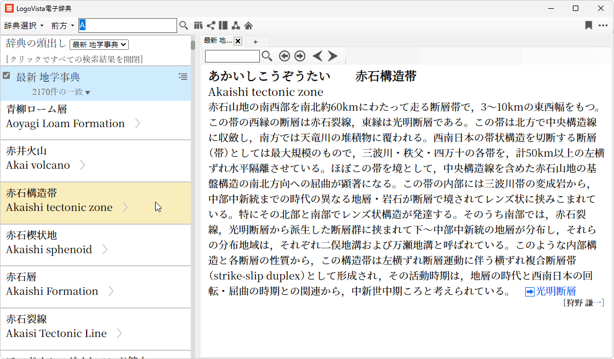Open the three-dot more options menu
This screenshot has width=614, height=359.
[x=603, y=25]
